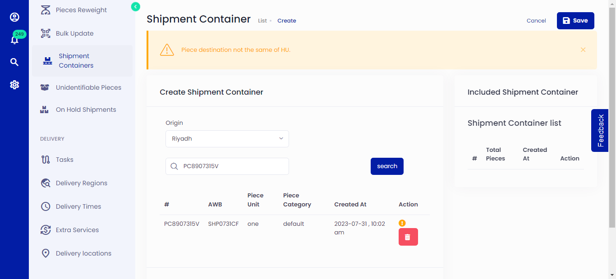Save the shipment container
This screenshot has height=279, width=616.
click(x=575, y=20)
